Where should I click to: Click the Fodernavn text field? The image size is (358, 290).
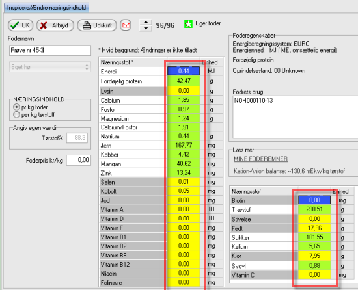50,50
